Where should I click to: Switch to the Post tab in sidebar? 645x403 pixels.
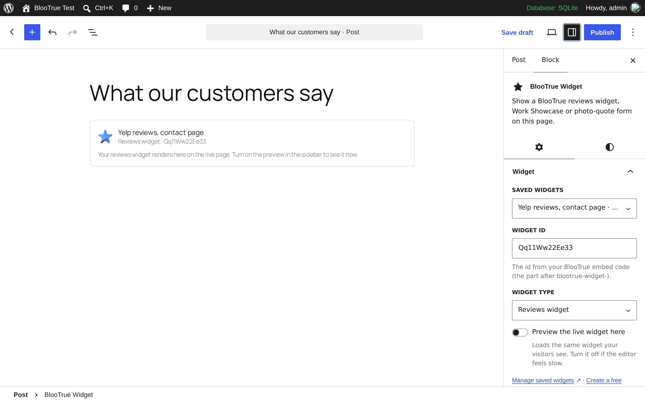(519, 60)
